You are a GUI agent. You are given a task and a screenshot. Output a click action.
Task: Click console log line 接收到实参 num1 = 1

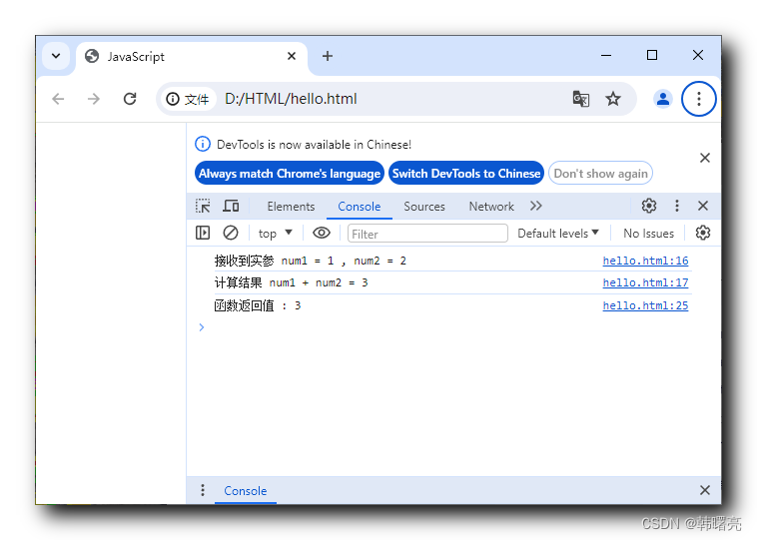pyautogui.click(x=311, y=261)
